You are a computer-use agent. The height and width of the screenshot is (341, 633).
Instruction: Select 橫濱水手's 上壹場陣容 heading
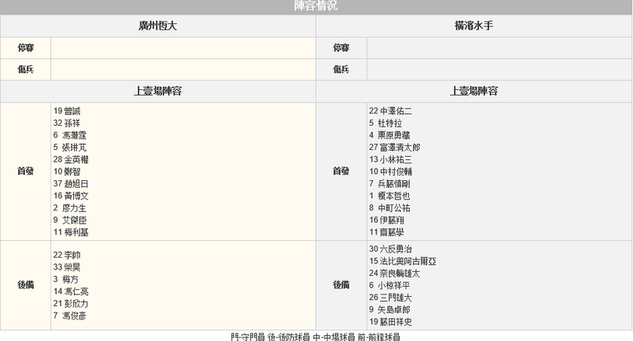474,91
